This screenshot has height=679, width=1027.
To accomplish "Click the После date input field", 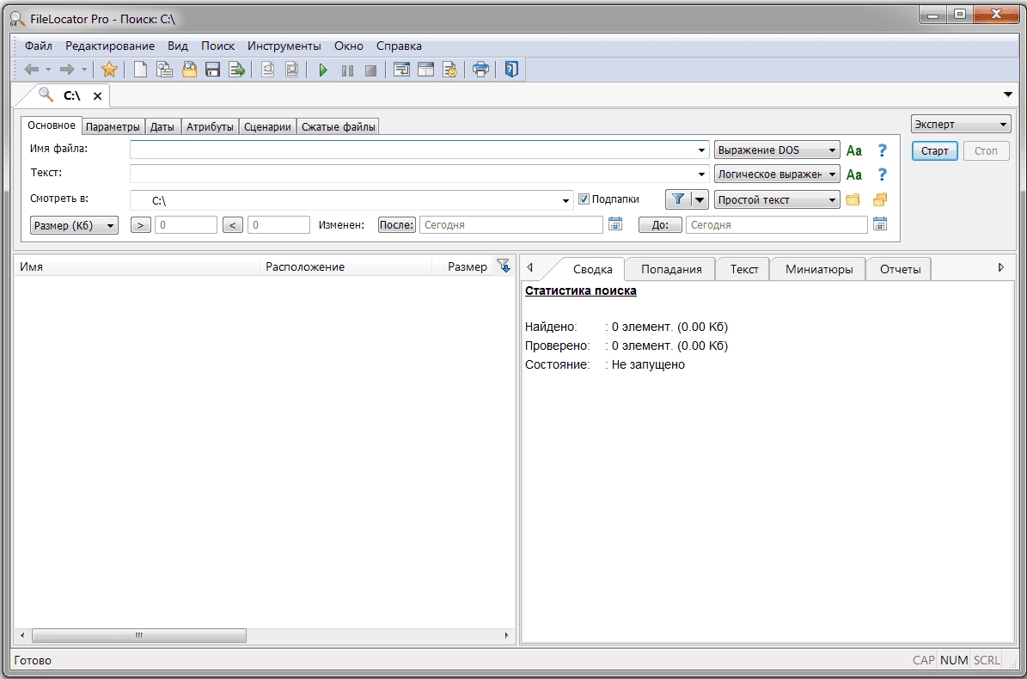I will [510, 224].
